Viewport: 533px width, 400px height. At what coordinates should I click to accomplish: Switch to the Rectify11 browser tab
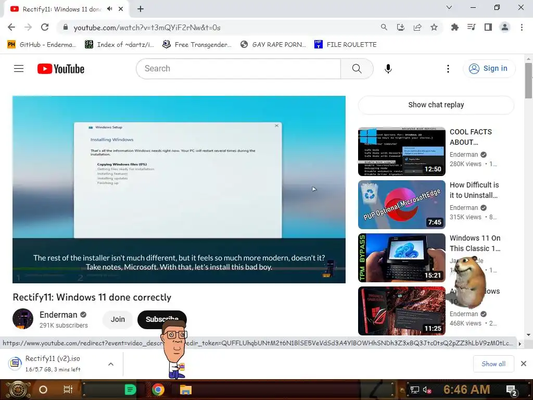pos(61,9)
